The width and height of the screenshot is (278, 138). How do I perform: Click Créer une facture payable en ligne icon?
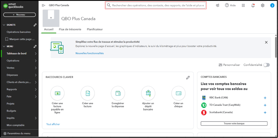pyautogui.click(x=57, y=93)
